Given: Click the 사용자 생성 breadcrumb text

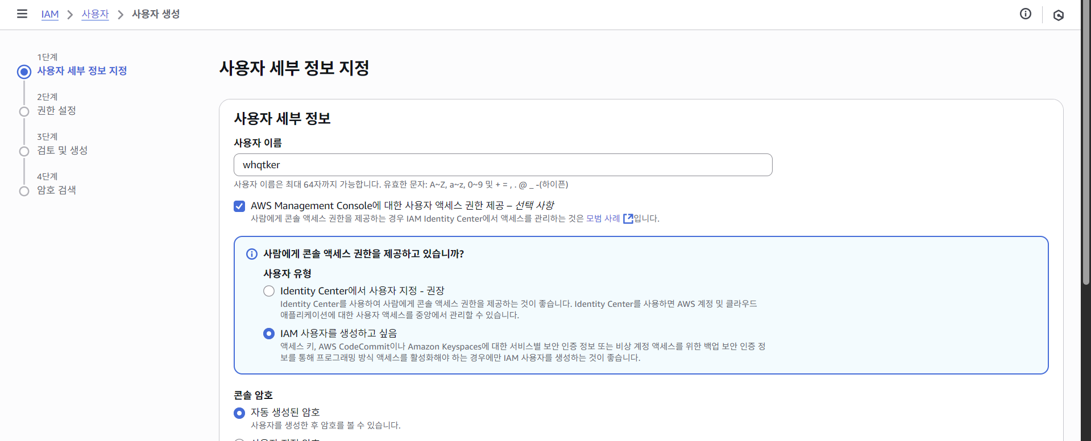Looking at the screenshot, I should coord(156,14).
